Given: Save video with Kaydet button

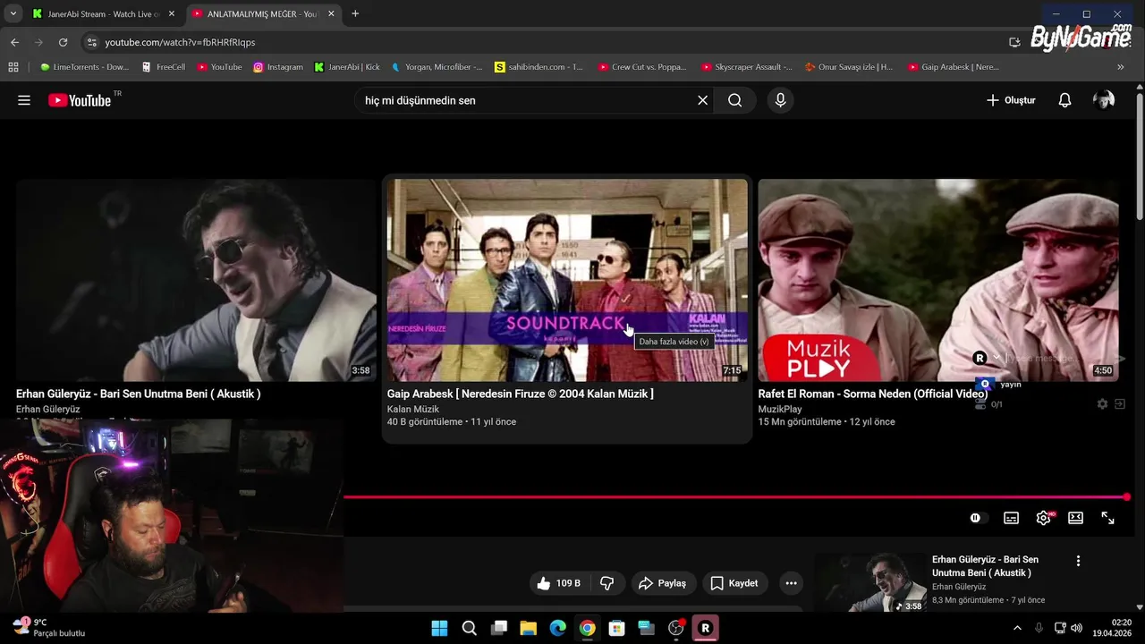Looking at the screenshot, I should (x=735, y=583).
